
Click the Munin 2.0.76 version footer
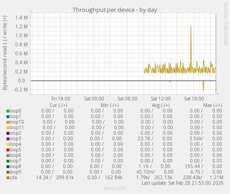click(115, 188)
